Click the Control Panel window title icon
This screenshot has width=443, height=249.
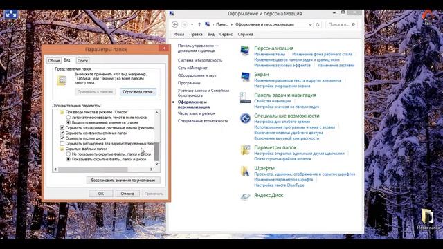pos(172,13)
